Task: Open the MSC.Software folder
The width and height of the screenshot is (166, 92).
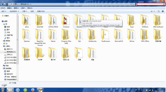Action: (158, 21)
